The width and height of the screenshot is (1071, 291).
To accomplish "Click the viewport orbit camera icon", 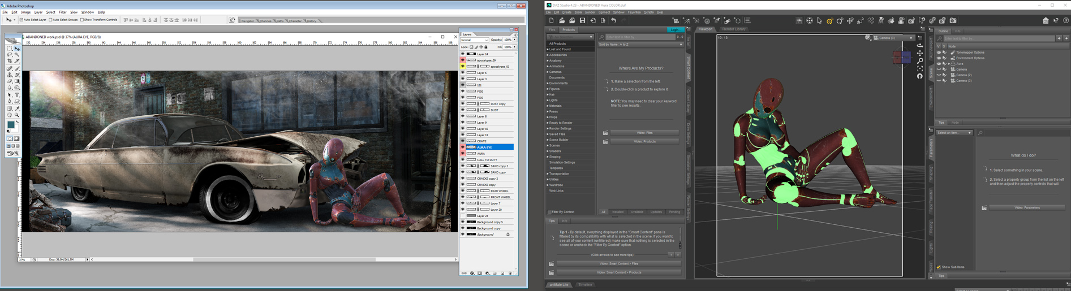I will click(920, 45).
